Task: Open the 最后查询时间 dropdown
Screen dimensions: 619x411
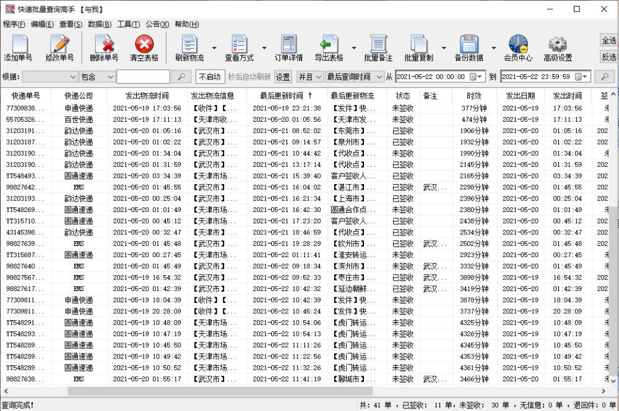Action: (355, 77)
